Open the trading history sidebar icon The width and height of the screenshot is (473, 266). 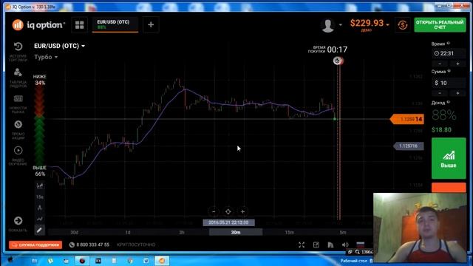click(18, 47)
